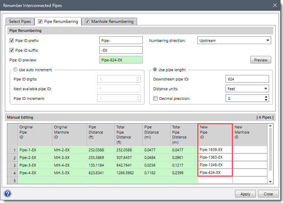Click the Preview button
The image size is (283, 203).
(x=260, y=60)
